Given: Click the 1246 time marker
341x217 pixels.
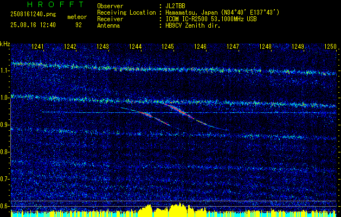Looking at the screenshot, I should pyautogui.click(x=200, y=47).
